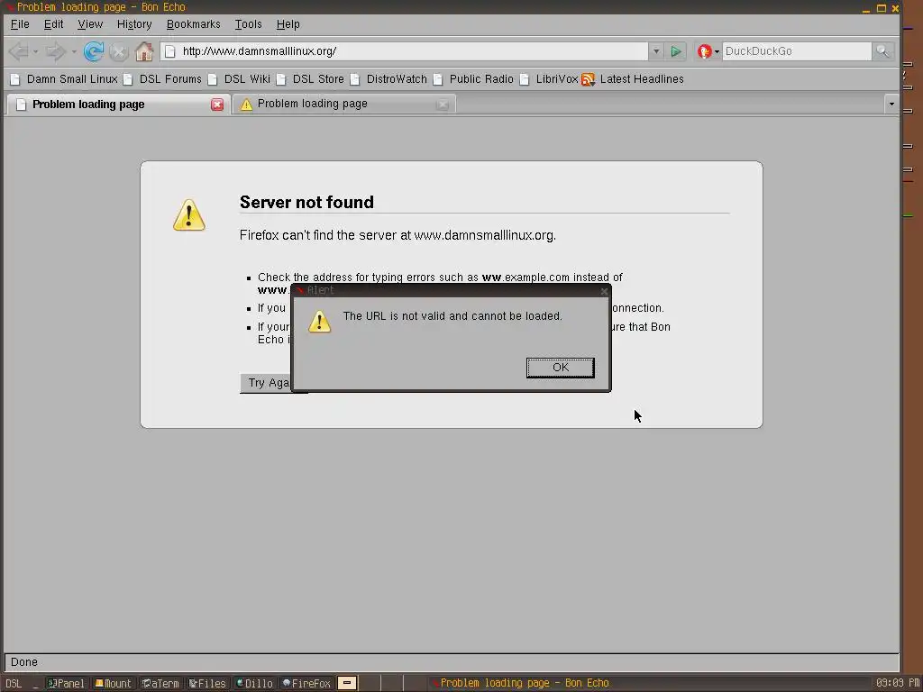Minimize the Bon Echo window
Screen dimensions: 923x692
tap(866, 8)
